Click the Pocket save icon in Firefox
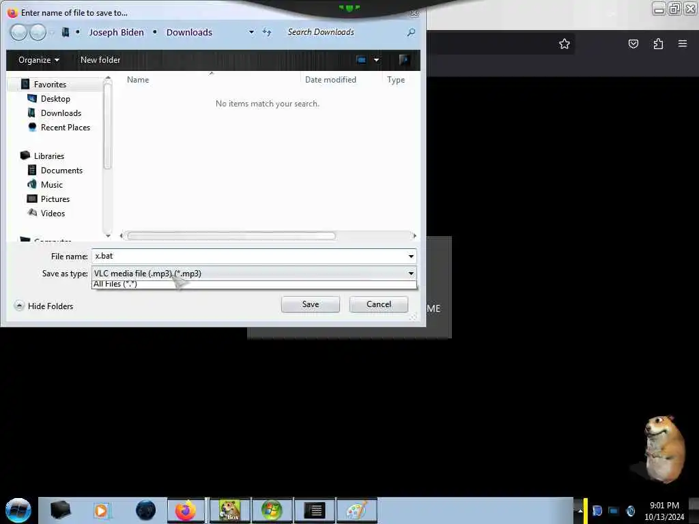This screenshot has height=524, width=699. click(x=633, y=44)
